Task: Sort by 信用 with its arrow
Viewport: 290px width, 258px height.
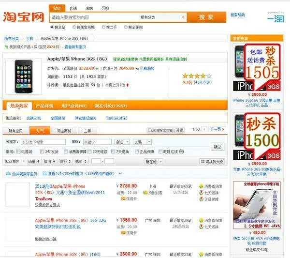Action: [x=49, y=162]
